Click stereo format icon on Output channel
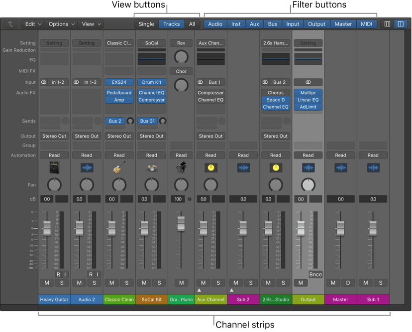The height and width of the screenshot is (332, 412). coord(308,82)
